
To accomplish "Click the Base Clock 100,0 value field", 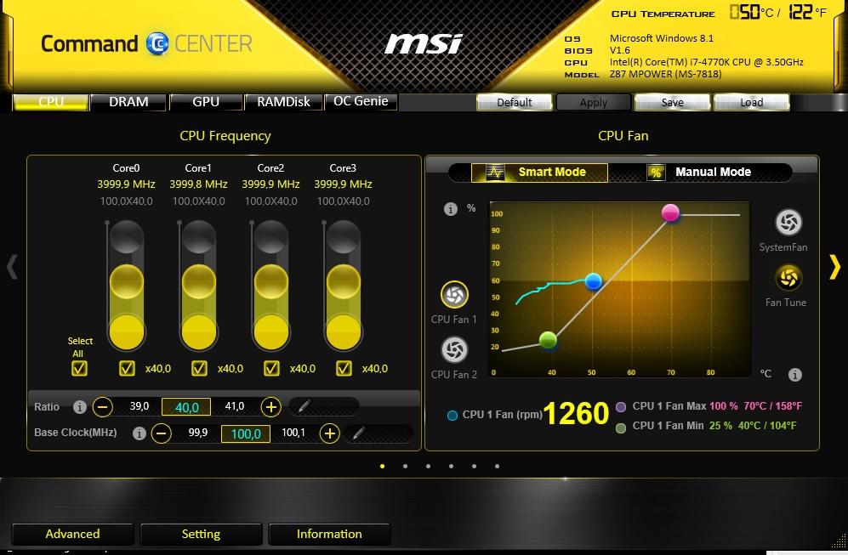I will point(246,433).
